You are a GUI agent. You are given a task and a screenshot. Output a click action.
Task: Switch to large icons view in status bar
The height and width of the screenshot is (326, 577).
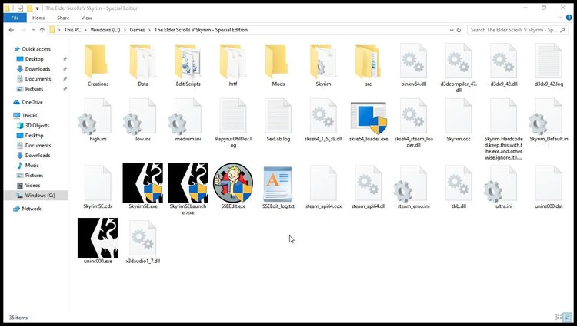[x=568, y=318]
